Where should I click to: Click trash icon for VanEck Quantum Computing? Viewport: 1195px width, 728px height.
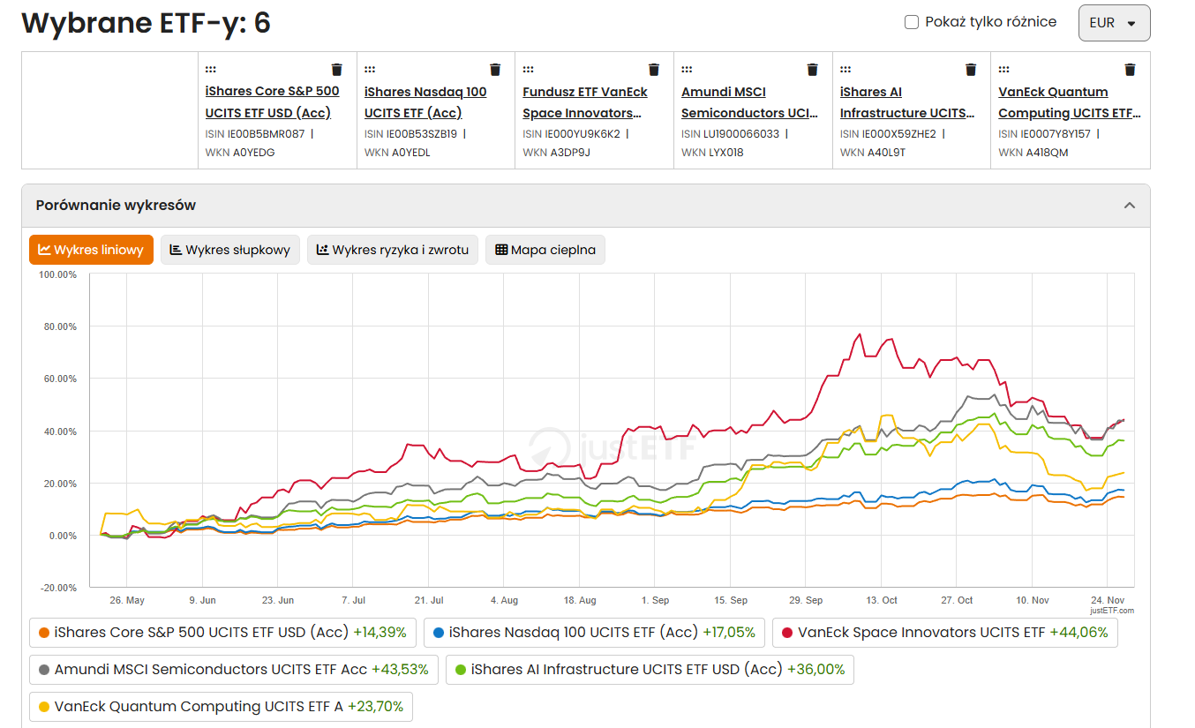1130,70
